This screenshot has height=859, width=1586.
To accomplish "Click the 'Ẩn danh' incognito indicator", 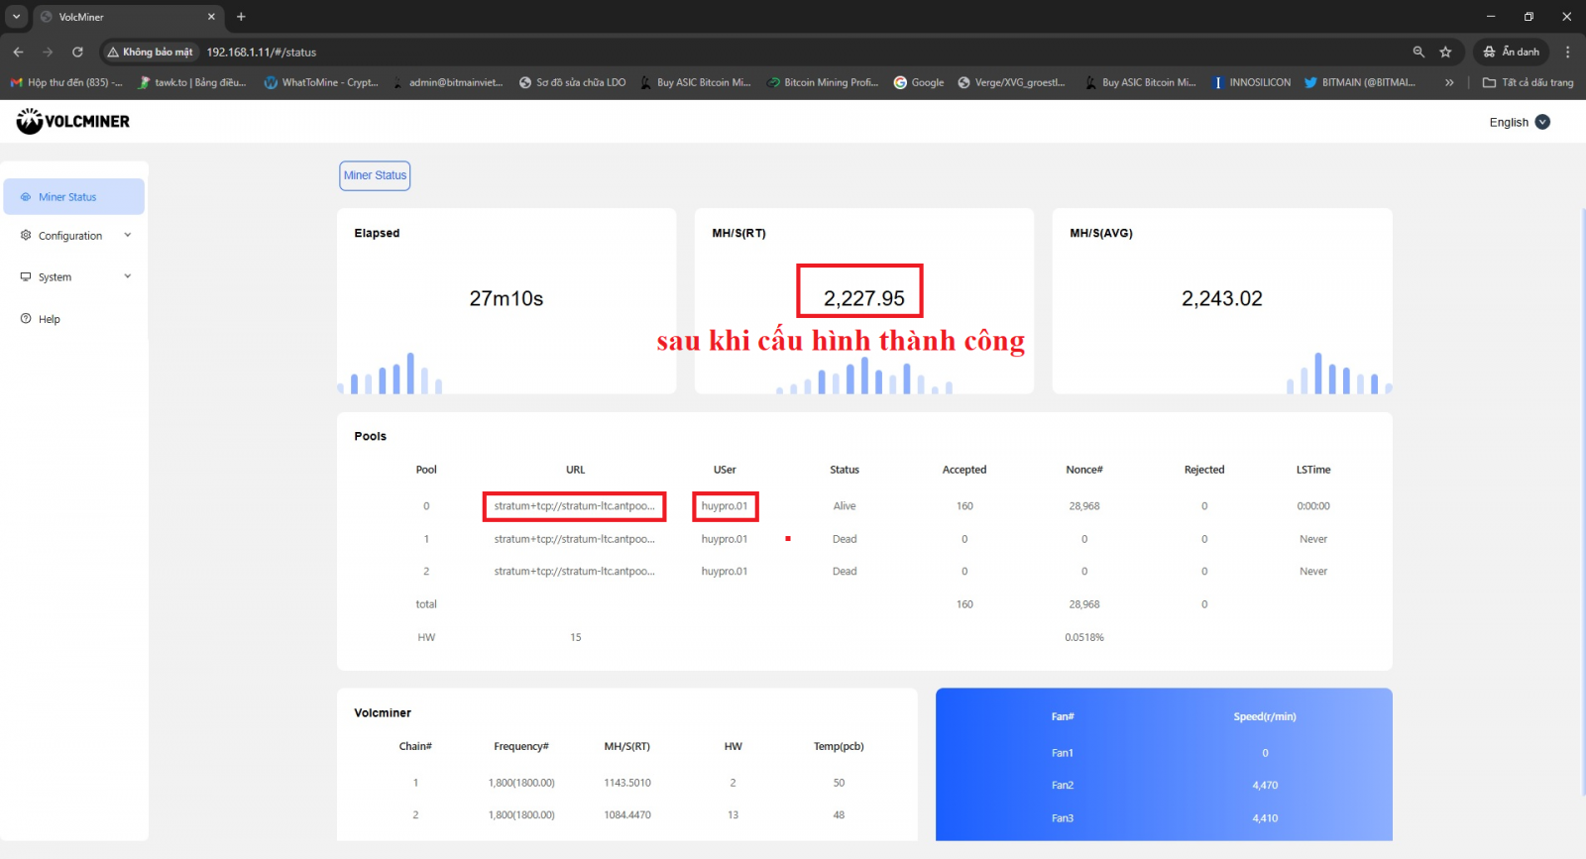I will coord(1511,52).
